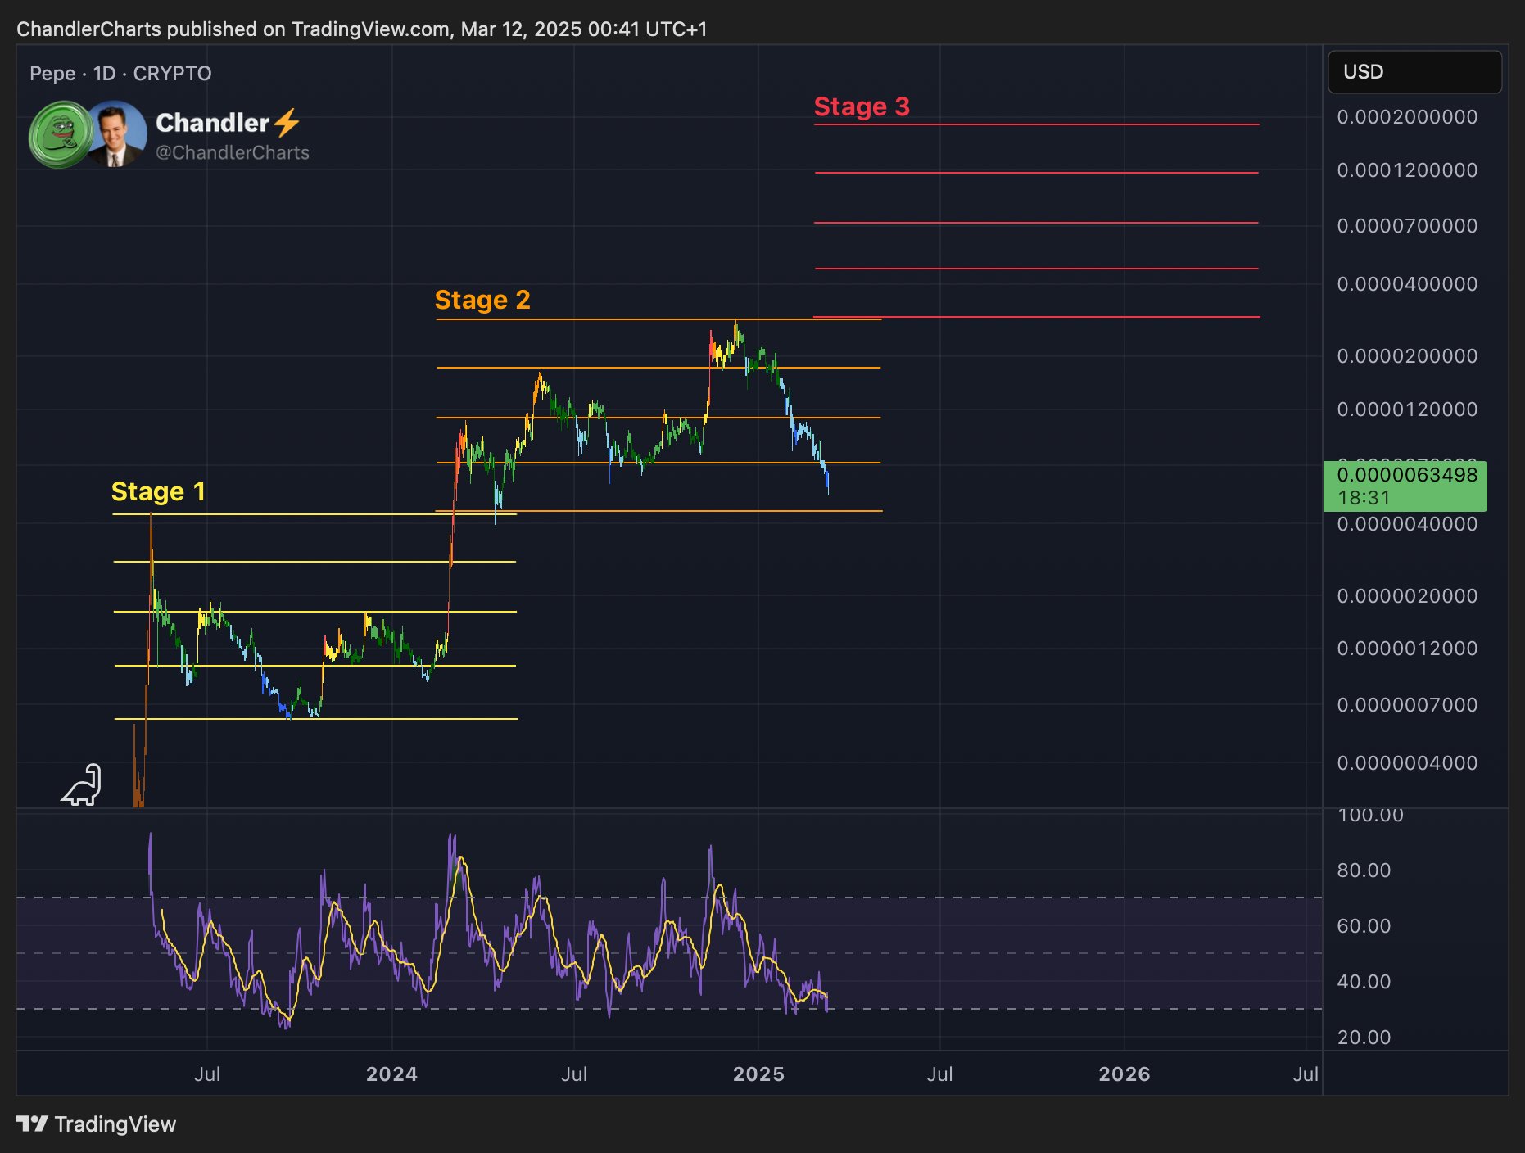Click the lightning bolt next to Chandler

(287, 123)
